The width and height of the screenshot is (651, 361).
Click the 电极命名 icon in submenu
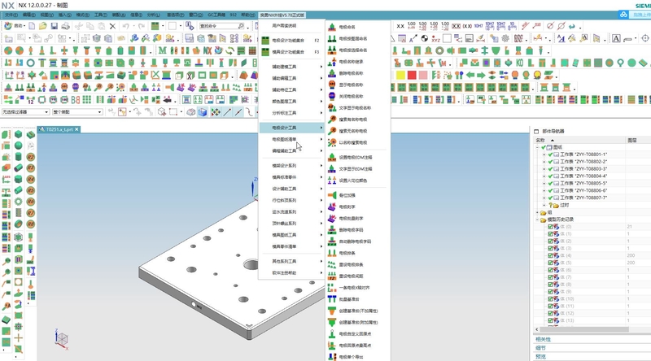point(332,27)
